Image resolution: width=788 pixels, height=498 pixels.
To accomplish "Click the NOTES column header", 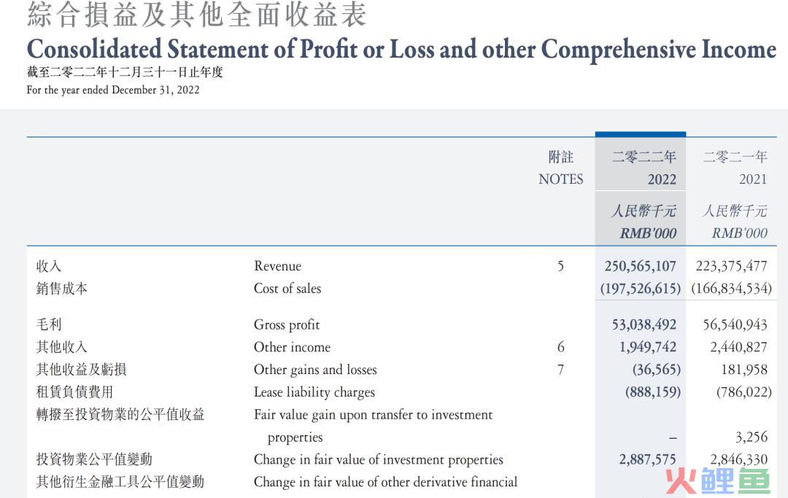I will point(560,179).
